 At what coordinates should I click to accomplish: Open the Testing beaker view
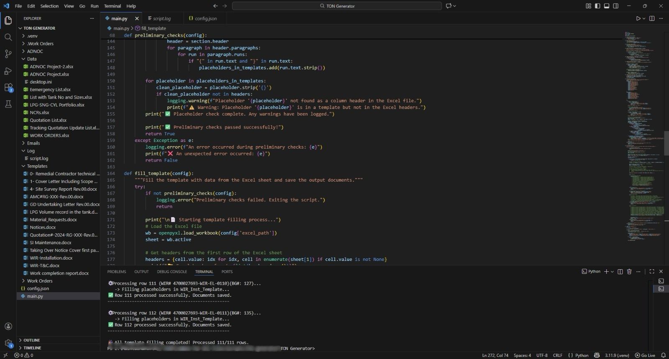(x=8, y=104)
